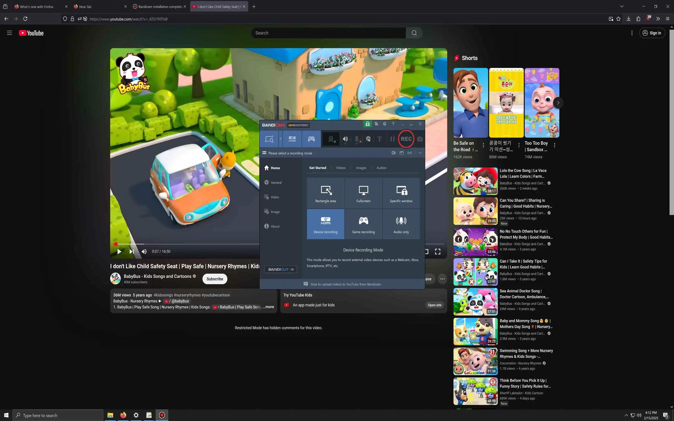Open General settings in Bandicam sidebar
This screenshot has height=421, width=674.
coord(276,183)
